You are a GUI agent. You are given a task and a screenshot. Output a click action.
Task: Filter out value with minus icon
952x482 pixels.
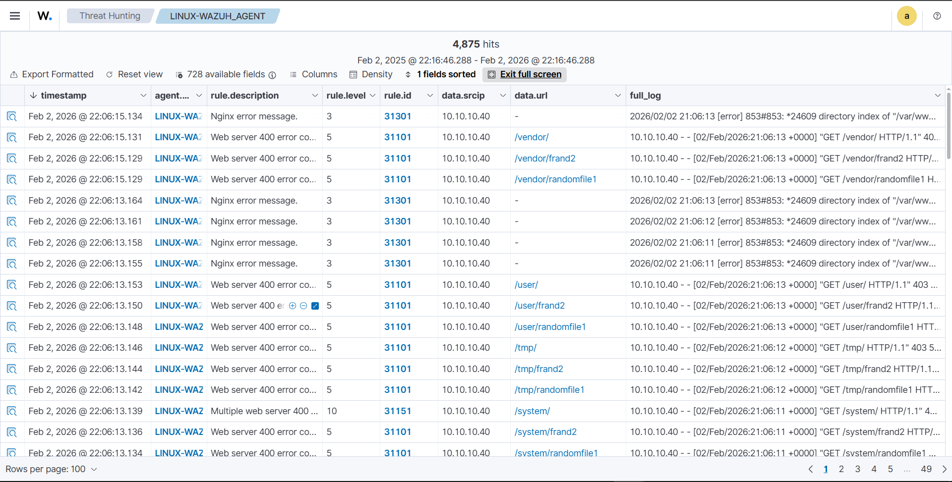click(303, 306)
